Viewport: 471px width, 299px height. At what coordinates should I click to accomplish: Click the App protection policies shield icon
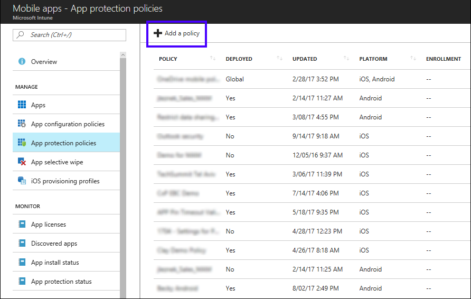click(22, 143)
